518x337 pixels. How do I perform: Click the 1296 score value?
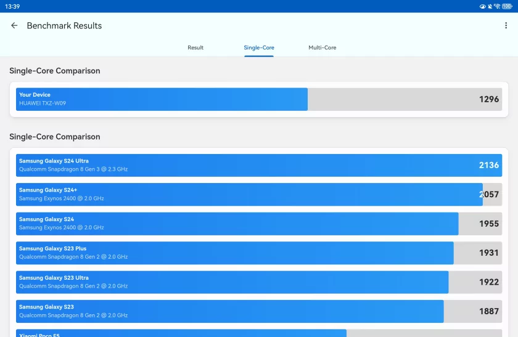(489, 99)
